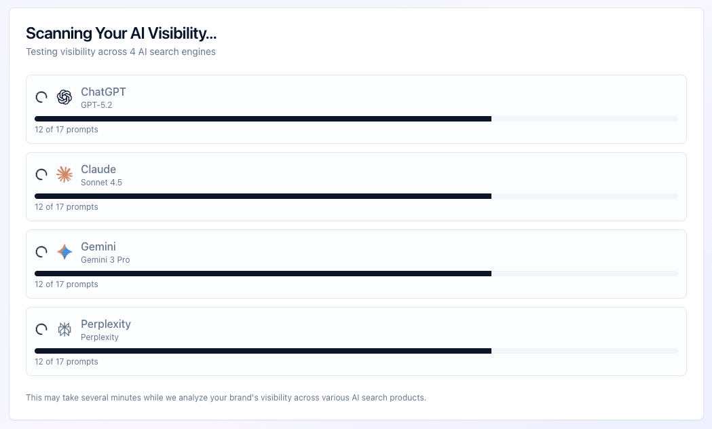Click the loading spinner beside Gemini
Image resolution: width=712 pixels, height=429 pixels.
click(41, 252)
